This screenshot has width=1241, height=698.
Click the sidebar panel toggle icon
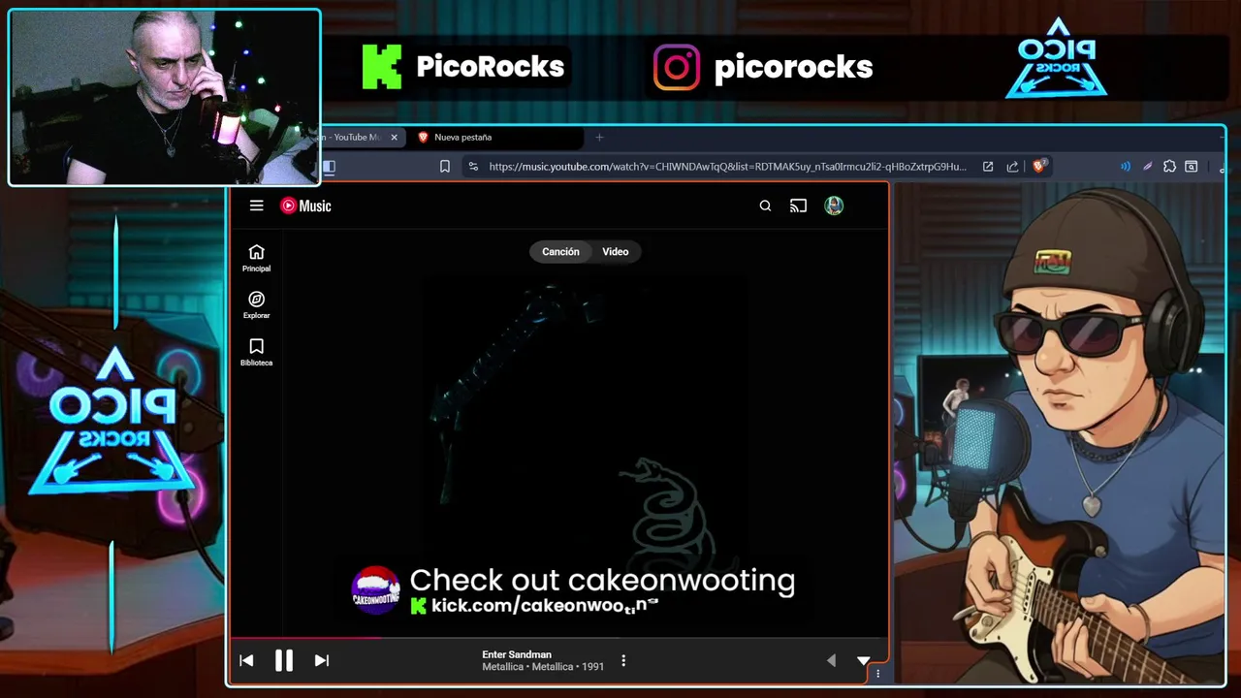pos(329,167)
